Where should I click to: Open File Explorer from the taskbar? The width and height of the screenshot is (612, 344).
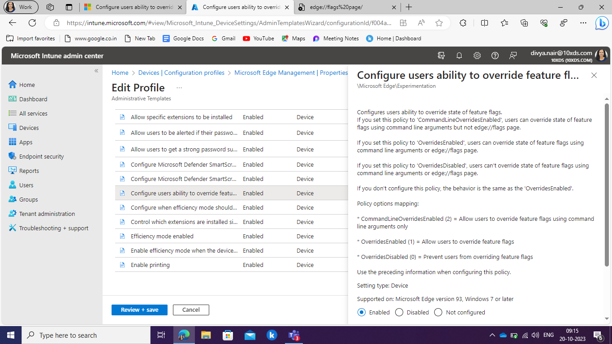click(x=206, y=335)
